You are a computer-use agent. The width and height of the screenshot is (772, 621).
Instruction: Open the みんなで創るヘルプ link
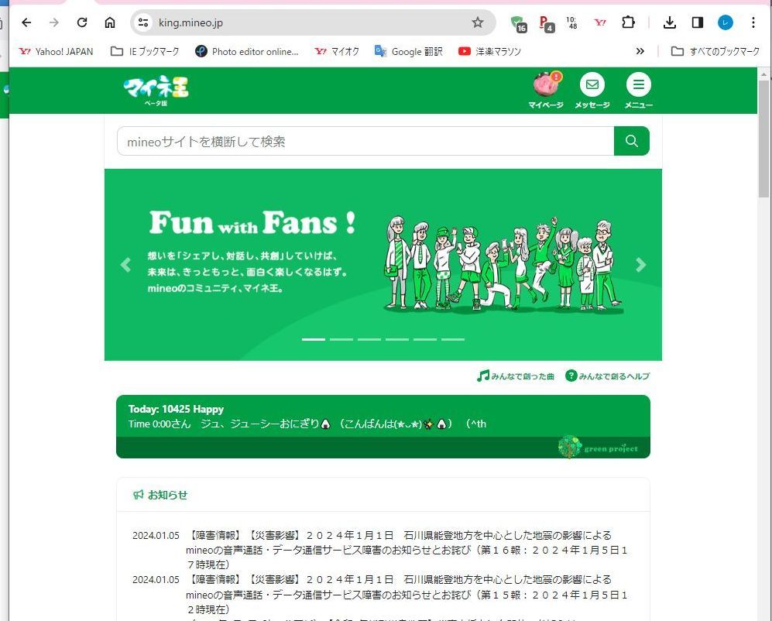(607, 376)
